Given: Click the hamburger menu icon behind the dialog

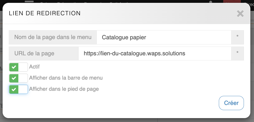Looking at the screenshot, I should [x=29, y=1].
